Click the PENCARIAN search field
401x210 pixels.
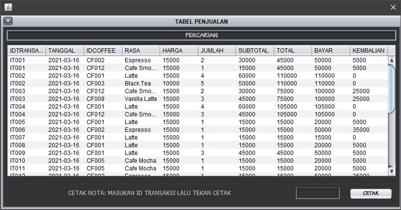[x=201, y=35]
